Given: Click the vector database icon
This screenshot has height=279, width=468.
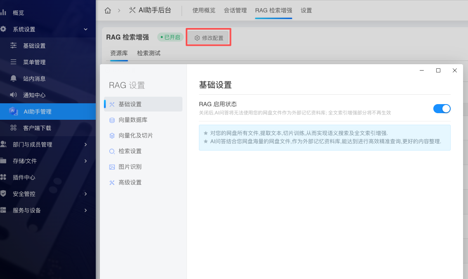Looking at the screenshot, I should [x=112, y=120].
